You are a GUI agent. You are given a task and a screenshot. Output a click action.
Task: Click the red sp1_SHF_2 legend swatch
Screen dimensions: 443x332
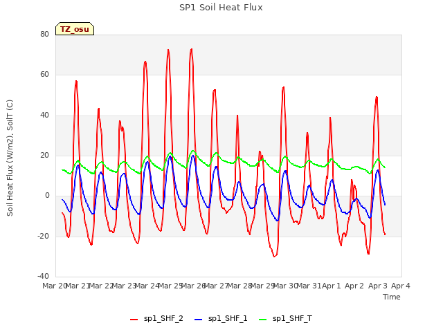(134, 320)
